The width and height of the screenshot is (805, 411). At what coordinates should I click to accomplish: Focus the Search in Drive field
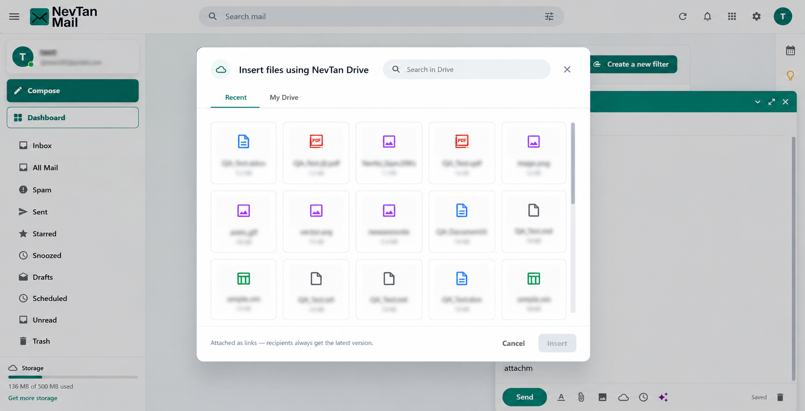pyautogui.click(x=467, y=69)
